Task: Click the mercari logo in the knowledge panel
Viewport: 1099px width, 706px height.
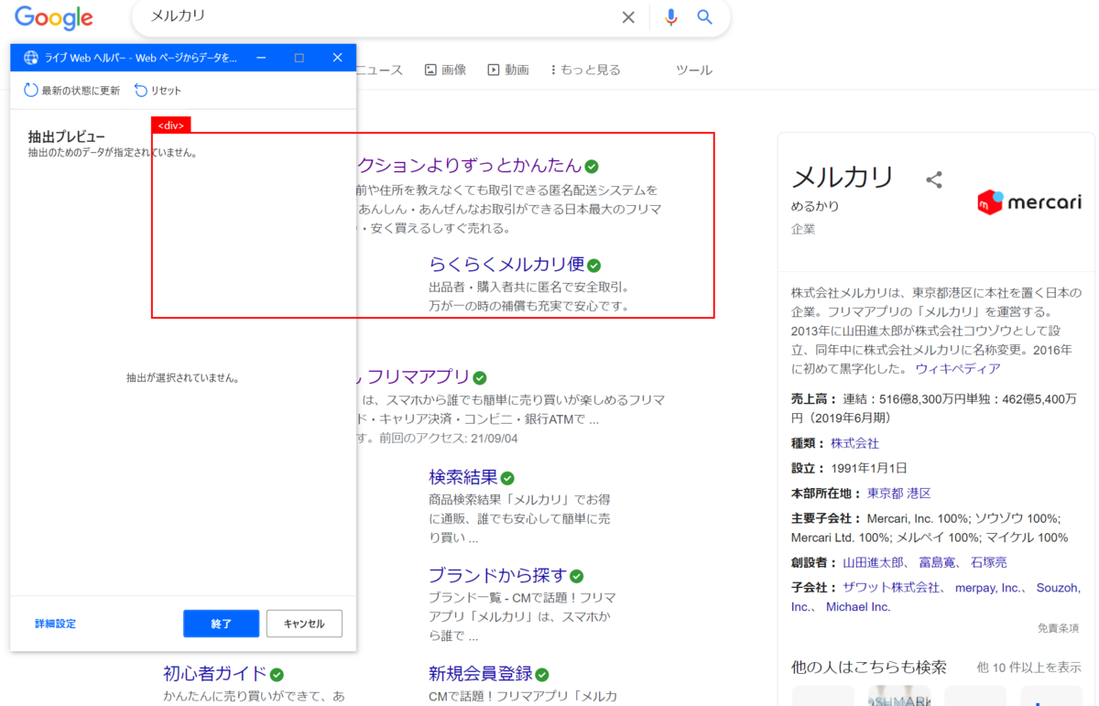Action: [x=1029, y=202]
